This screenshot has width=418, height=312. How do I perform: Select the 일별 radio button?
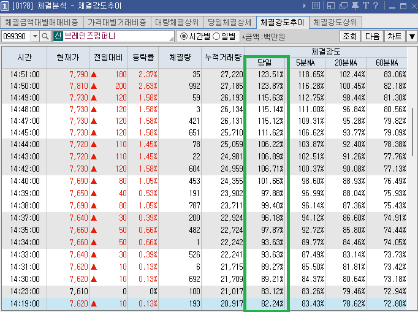[x=216, y=36]
